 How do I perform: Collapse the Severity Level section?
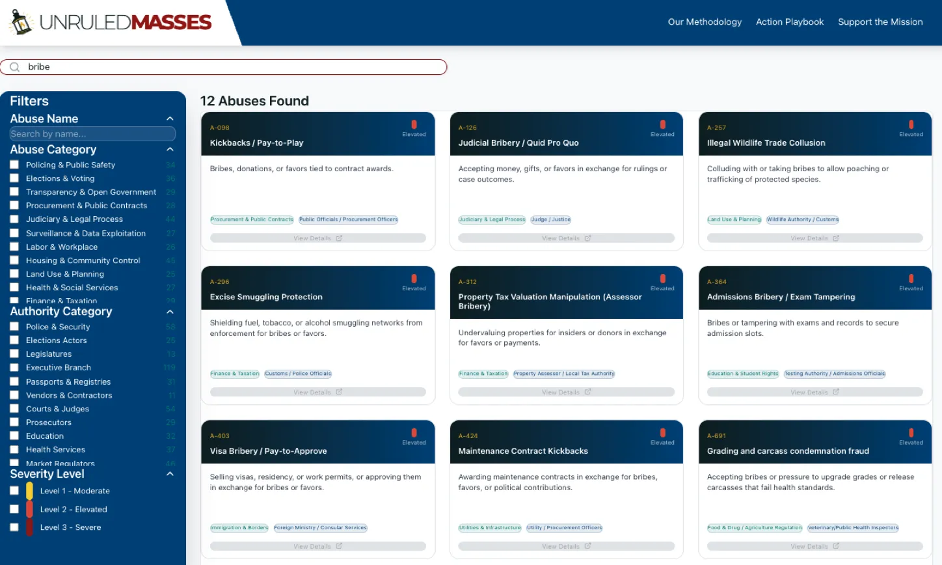(170, 474)
